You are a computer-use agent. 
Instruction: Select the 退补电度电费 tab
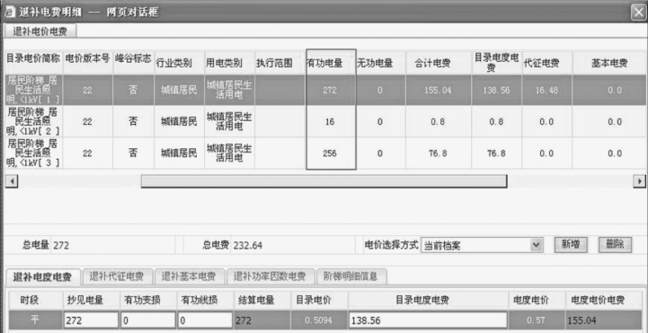point(42,276)
